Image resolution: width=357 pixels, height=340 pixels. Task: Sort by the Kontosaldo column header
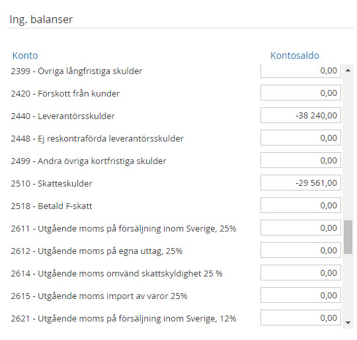[295, 56]
